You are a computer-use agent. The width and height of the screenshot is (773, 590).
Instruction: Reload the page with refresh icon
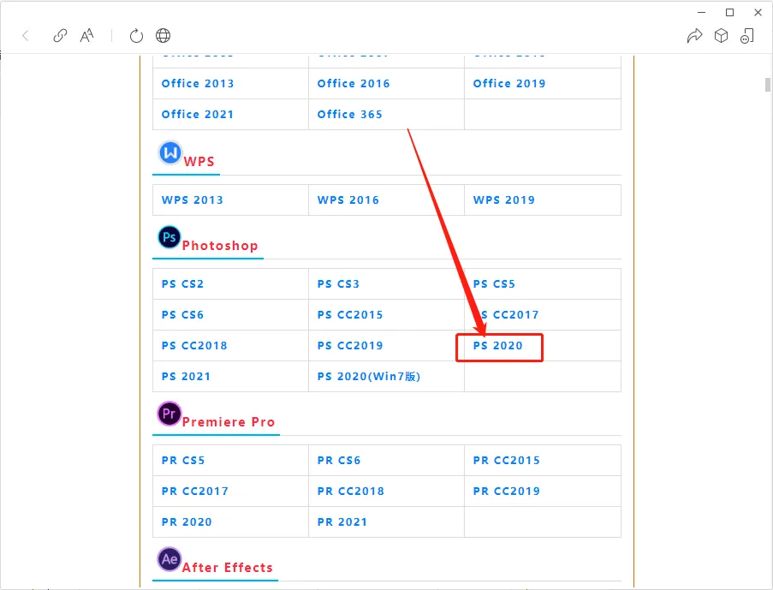(x=136, y=35)
